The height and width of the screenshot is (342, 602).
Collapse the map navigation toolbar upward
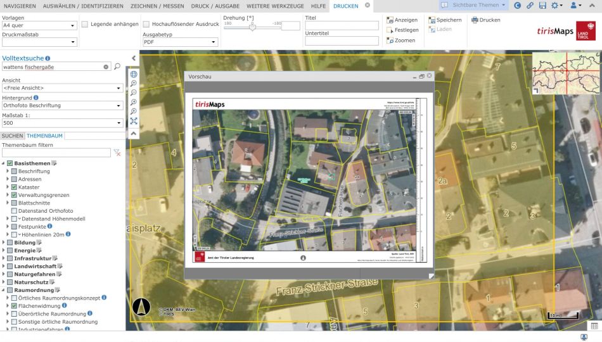pyautogui.click(x=134, y=134)
